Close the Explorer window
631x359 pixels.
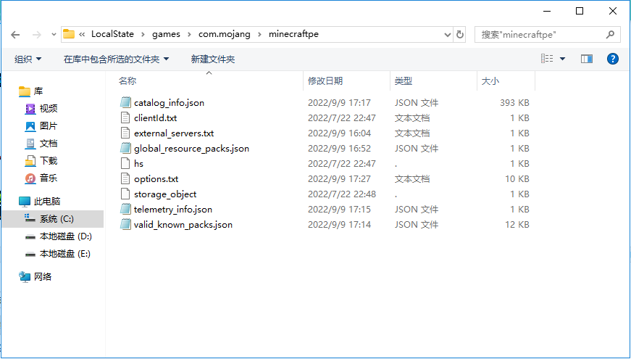pyautogui.click(x=613, y=11)
